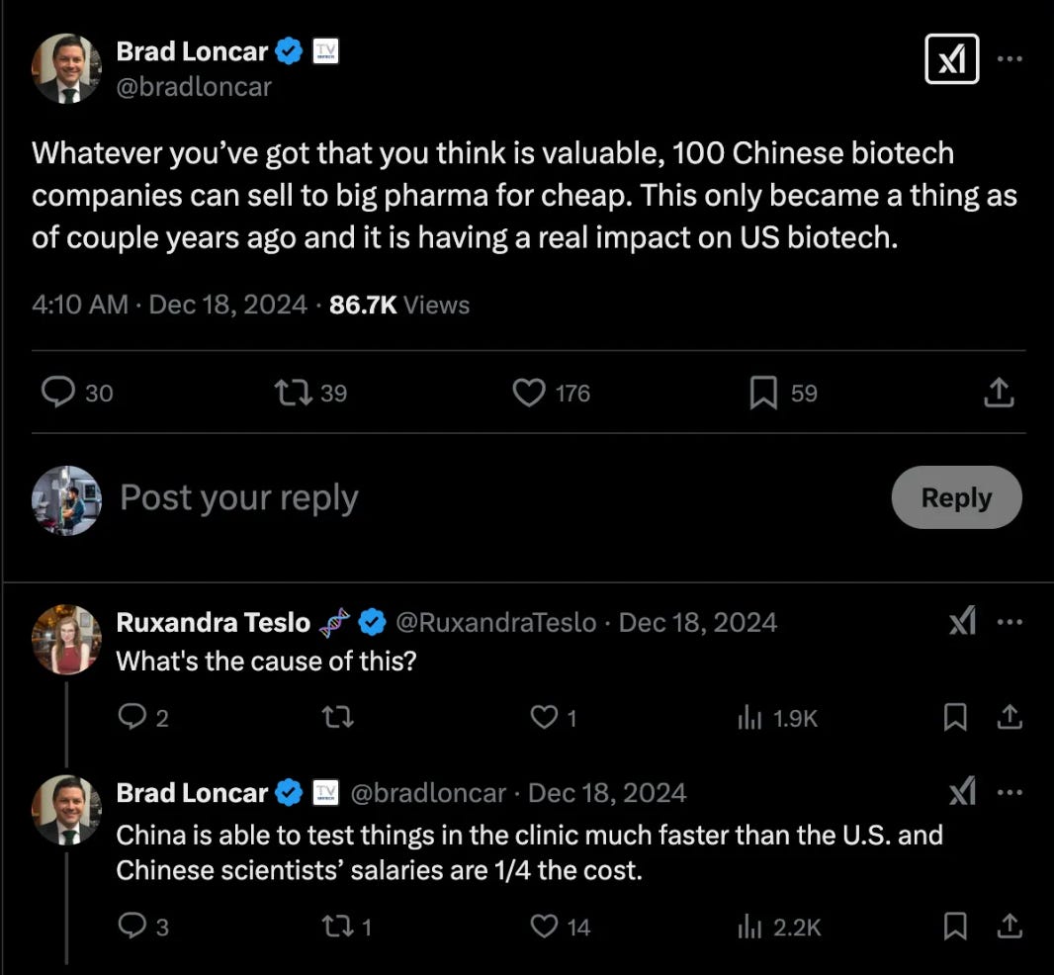This screenshot has width=1054, height=975.
Task: Bookmark the main post with 59 bookmarks
Action: coord(762,393)
